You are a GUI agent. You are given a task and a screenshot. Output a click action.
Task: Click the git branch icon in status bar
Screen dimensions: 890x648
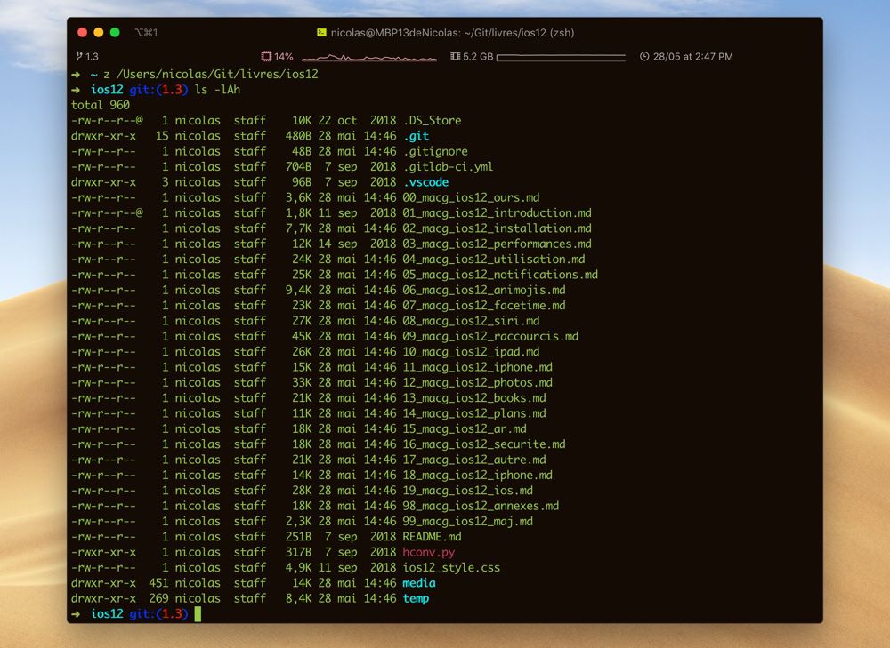(79, 56)
